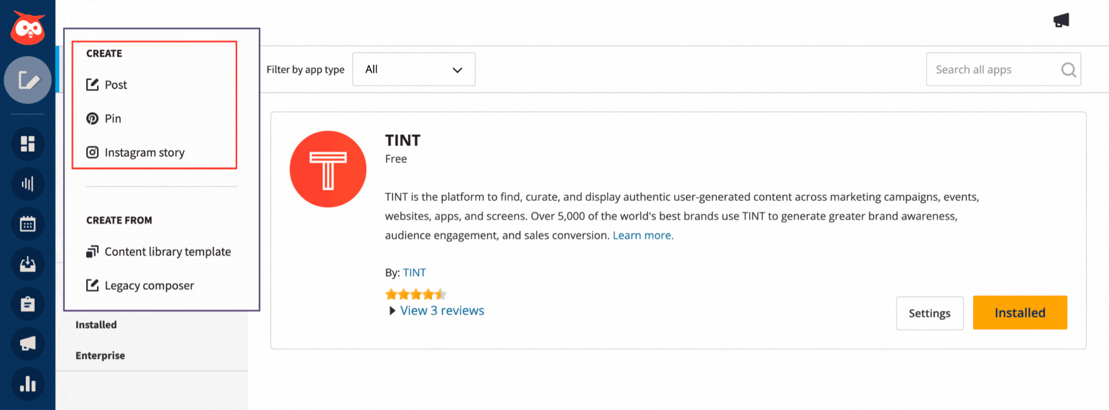Click the megaphone announcements icon at top right
This screenshot has width=1109, height=410.
(1061, 20)
